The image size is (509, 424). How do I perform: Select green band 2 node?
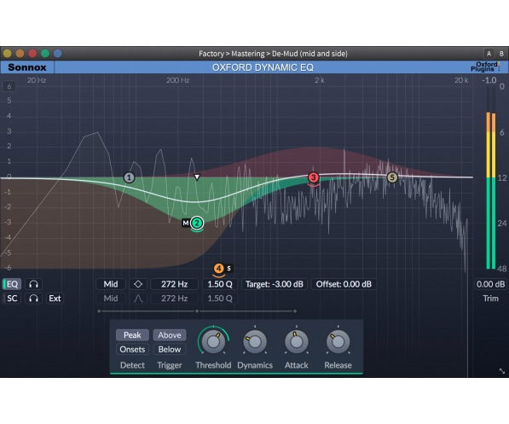197,223
